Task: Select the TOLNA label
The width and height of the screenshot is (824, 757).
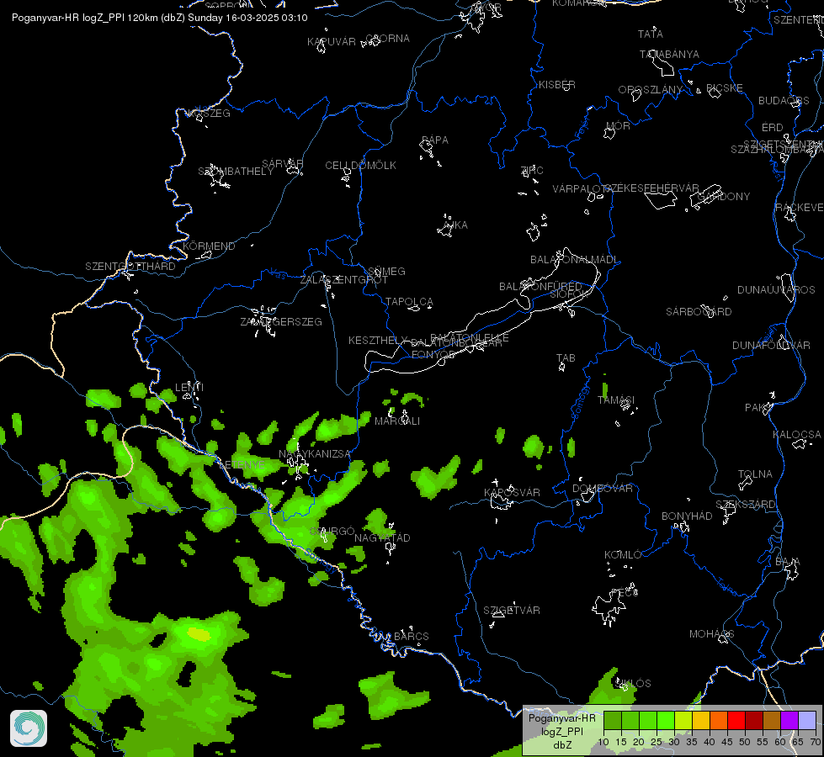Action: (x=755, y=474)
